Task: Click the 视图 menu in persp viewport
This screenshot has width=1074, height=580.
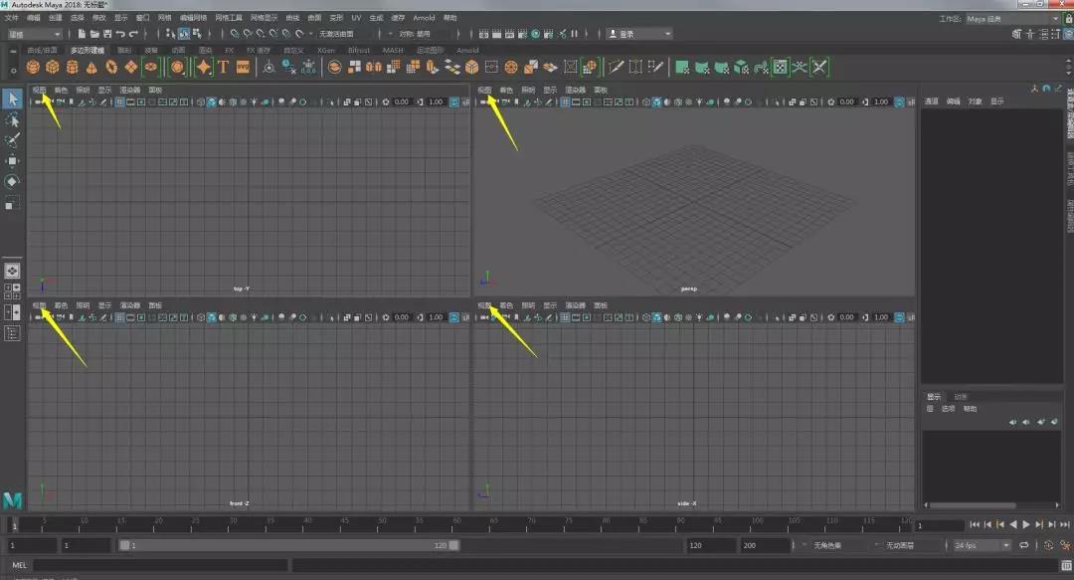Action: click(484, 90)
